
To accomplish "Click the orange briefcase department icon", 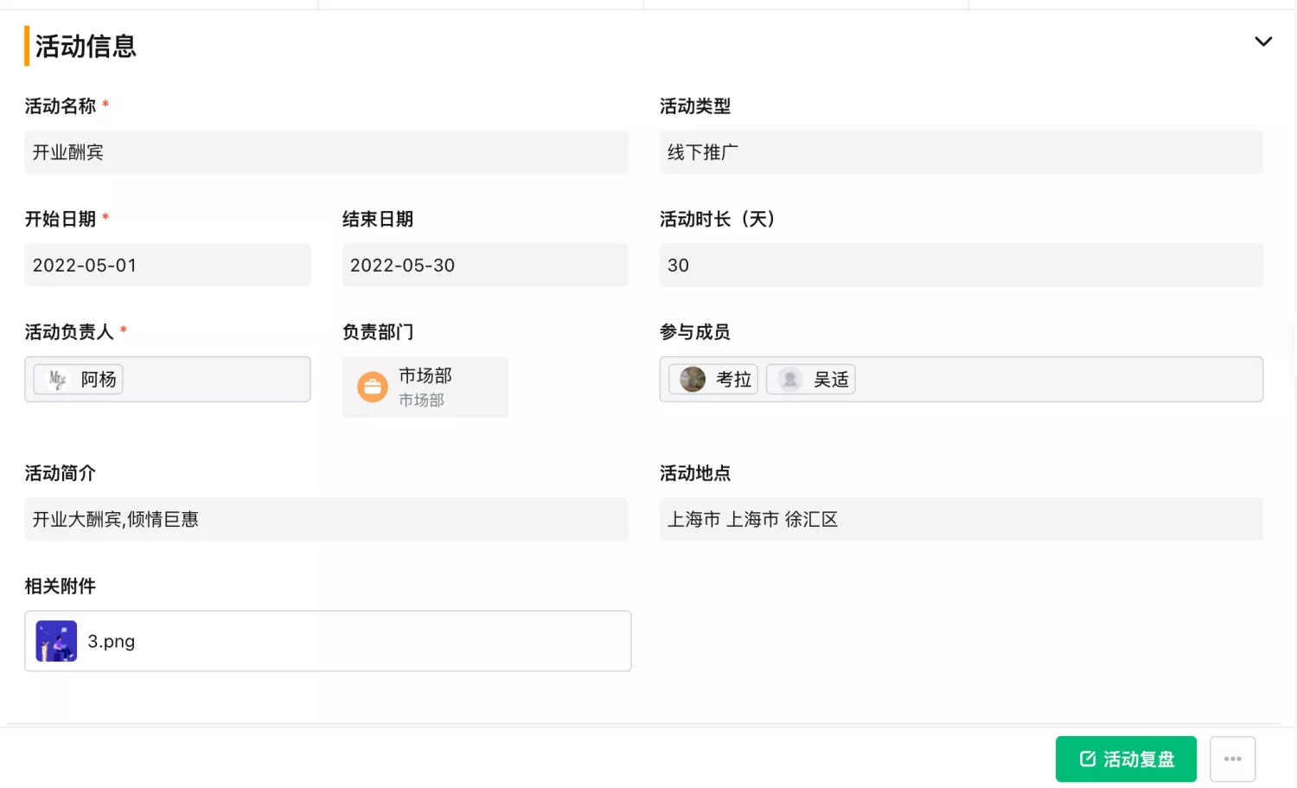I will [373, 387].
